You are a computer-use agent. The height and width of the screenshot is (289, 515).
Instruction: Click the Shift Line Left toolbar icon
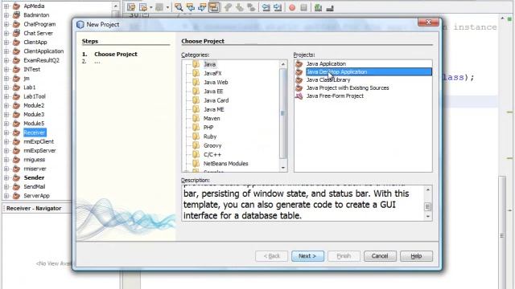[x=266, y=7]
